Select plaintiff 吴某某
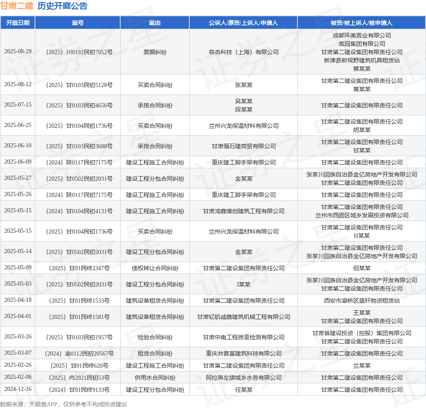Screen dimensions: 426x408 coord(243,102)
